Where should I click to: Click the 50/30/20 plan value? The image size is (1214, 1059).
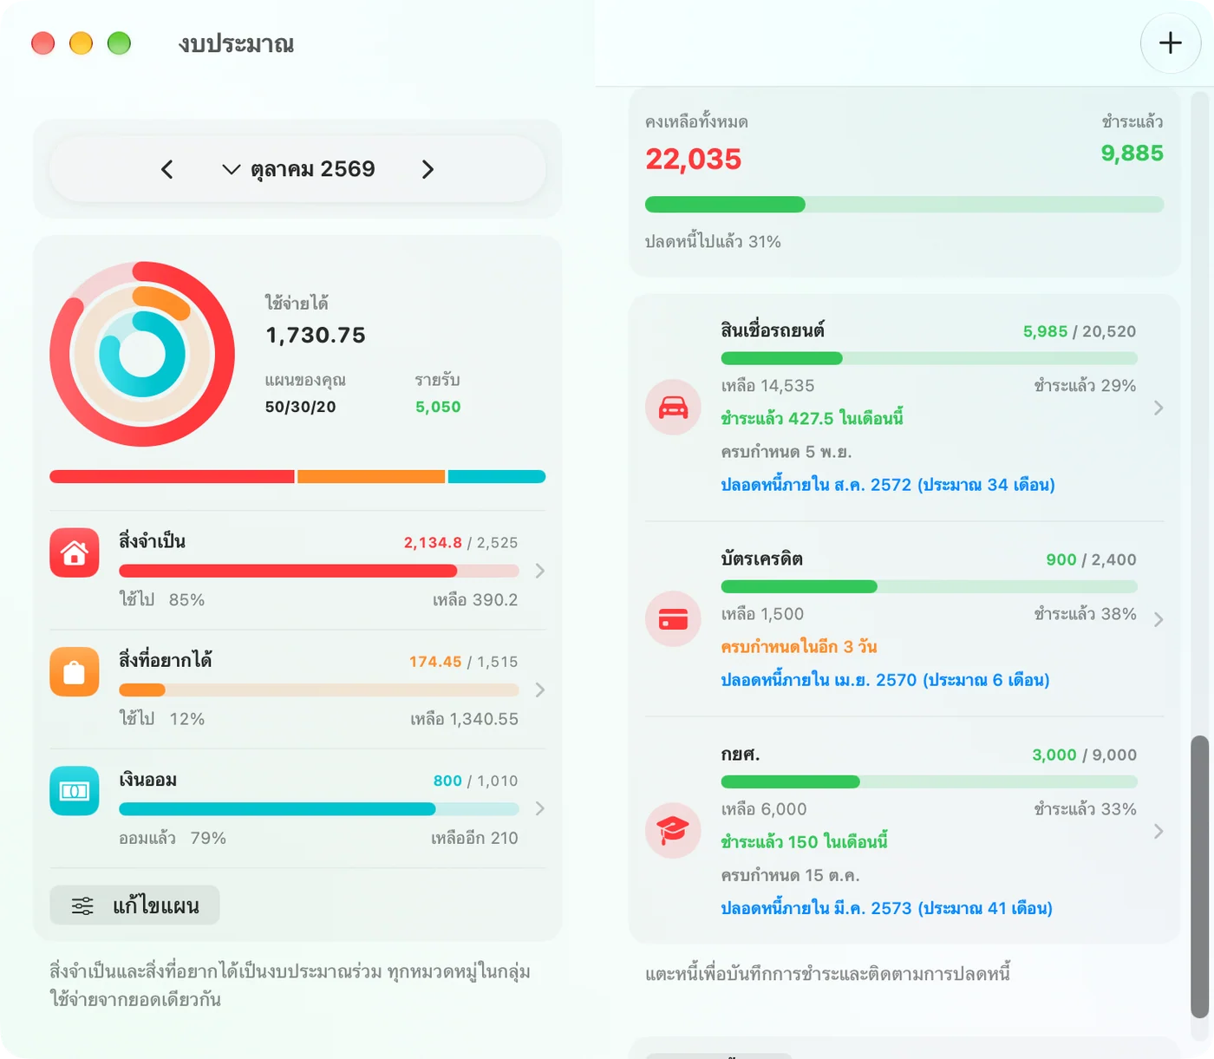(x=300, y=407)
